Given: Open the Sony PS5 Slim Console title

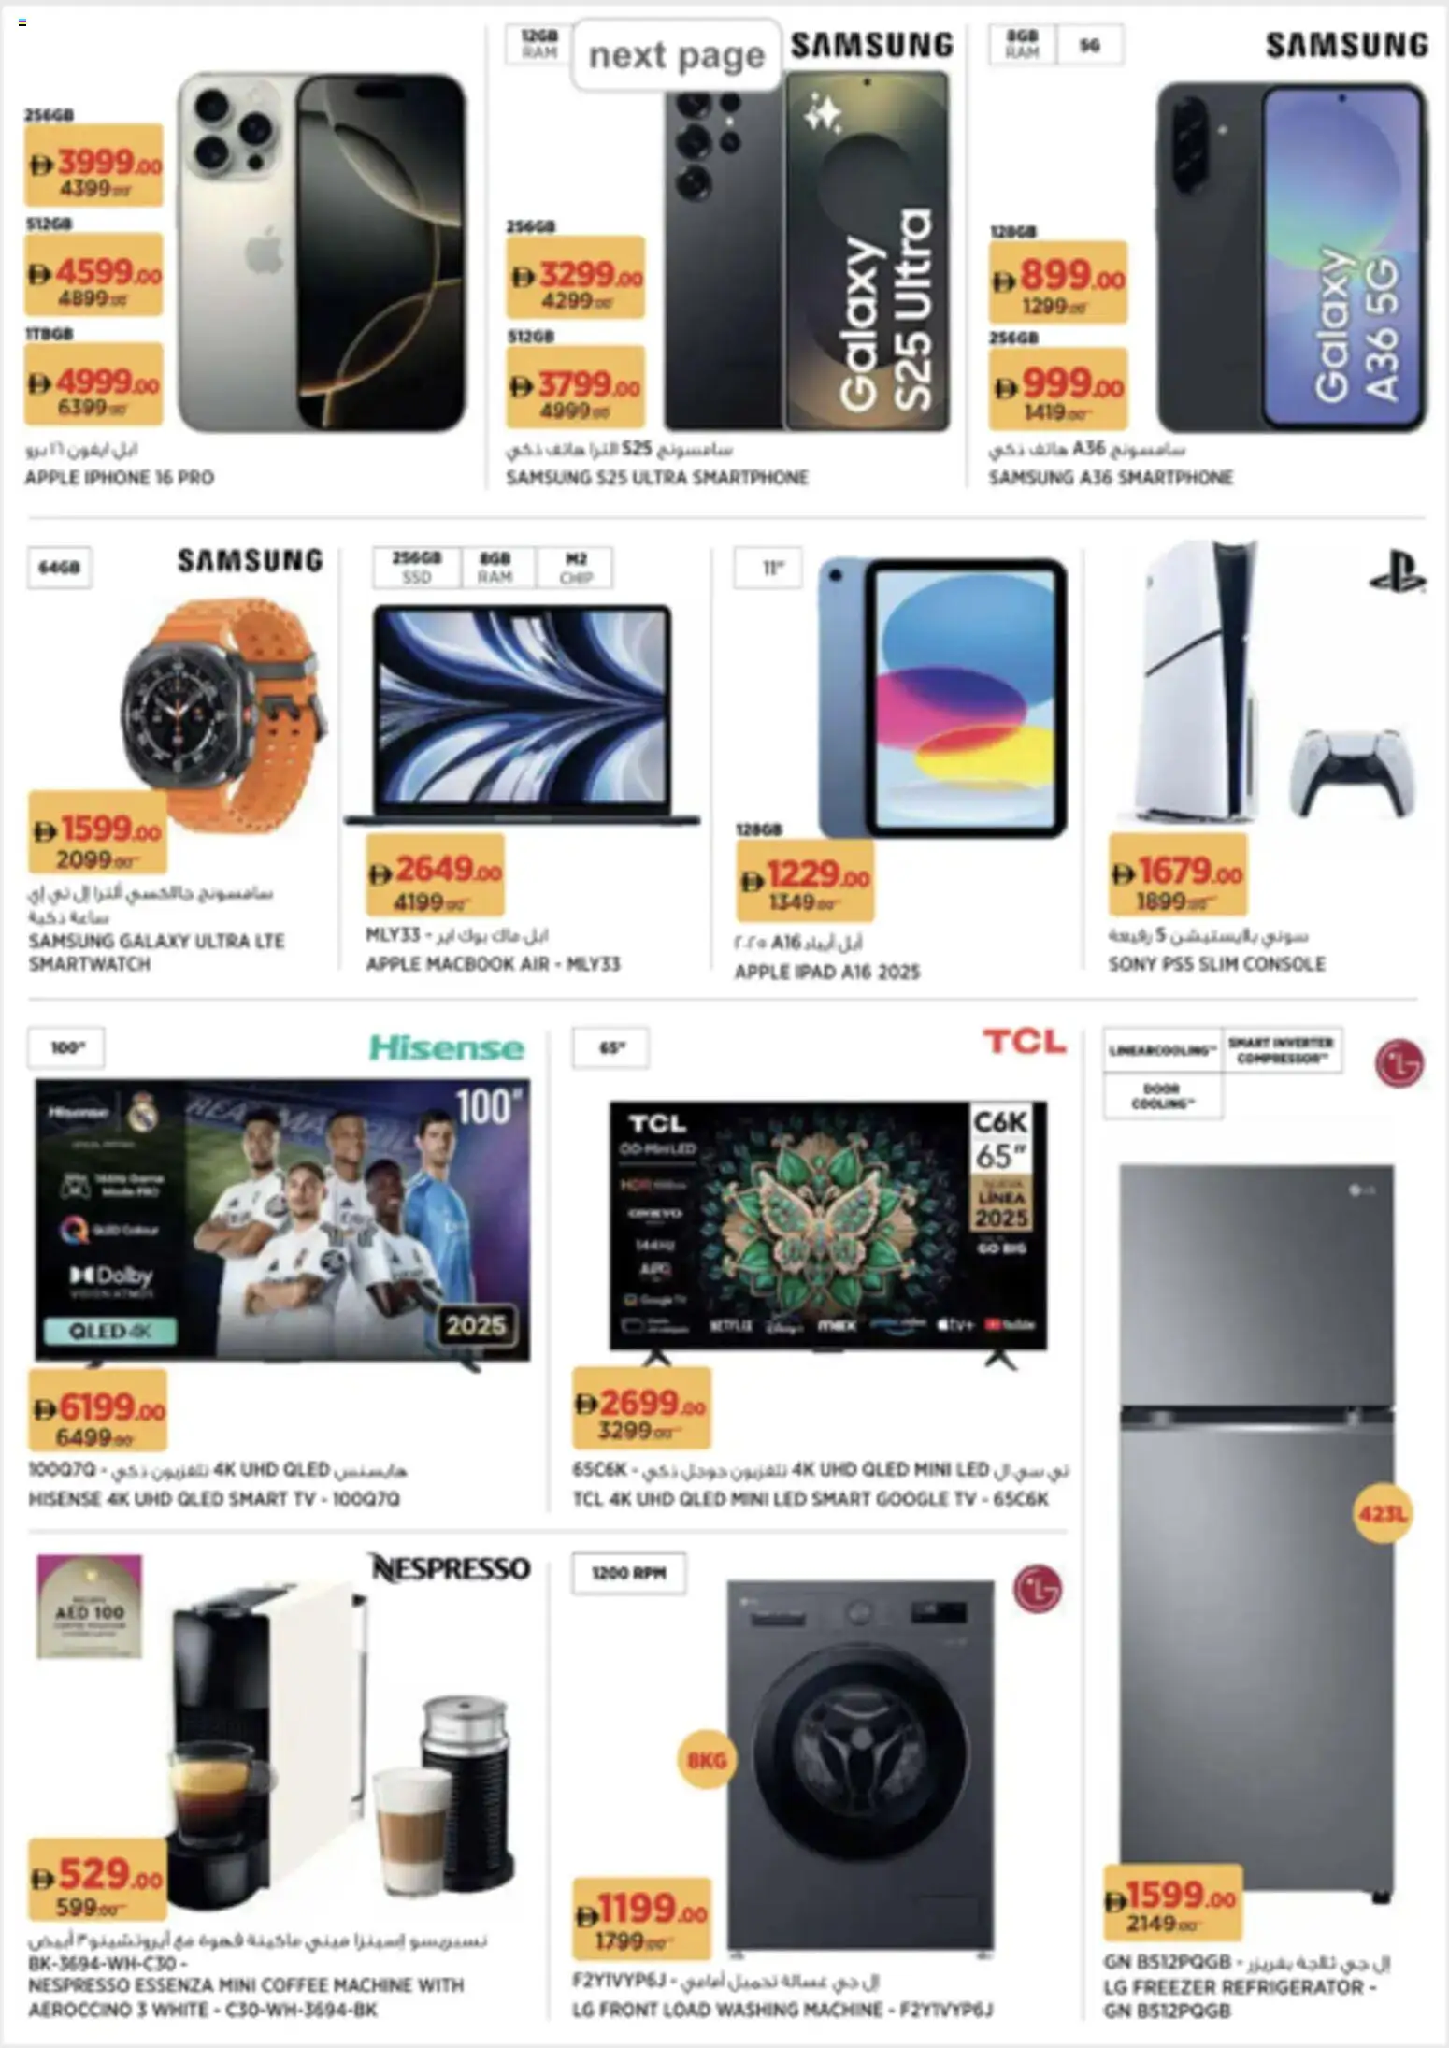Looking at the screenshot, I should 1216,963.
